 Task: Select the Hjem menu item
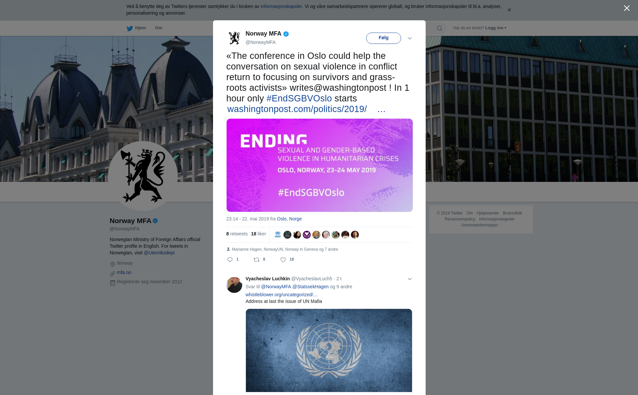click(140, 28)
